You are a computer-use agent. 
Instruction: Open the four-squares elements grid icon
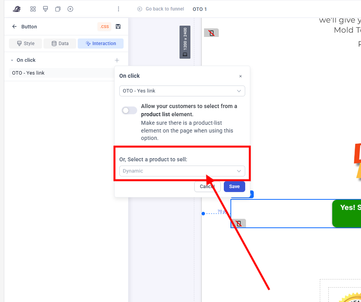(x=33, y=9)
